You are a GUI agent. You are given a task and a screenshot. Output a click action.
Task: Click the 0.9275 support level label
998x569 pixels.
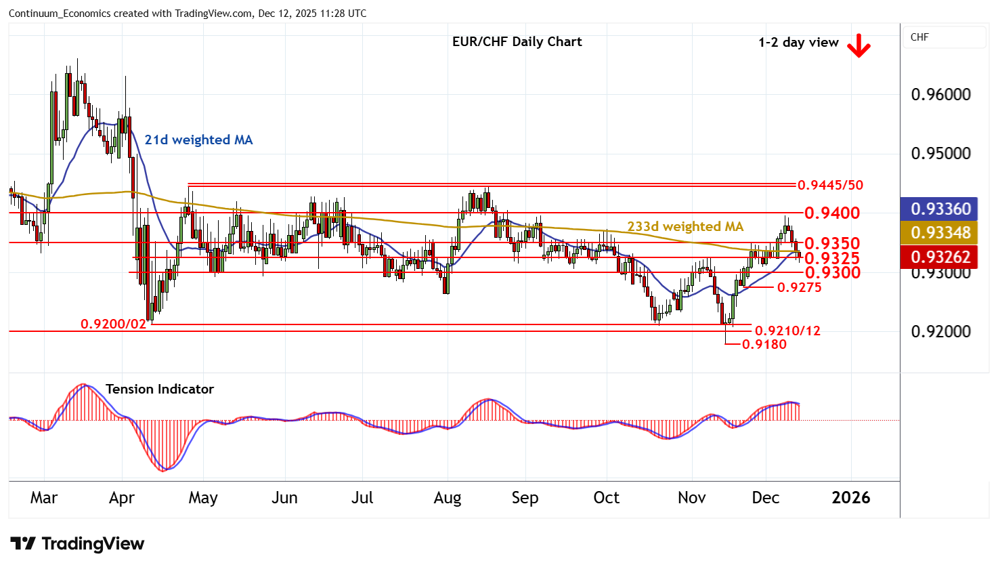799,287
